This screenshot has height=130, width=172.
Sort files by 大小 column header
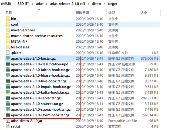(144, 13)
